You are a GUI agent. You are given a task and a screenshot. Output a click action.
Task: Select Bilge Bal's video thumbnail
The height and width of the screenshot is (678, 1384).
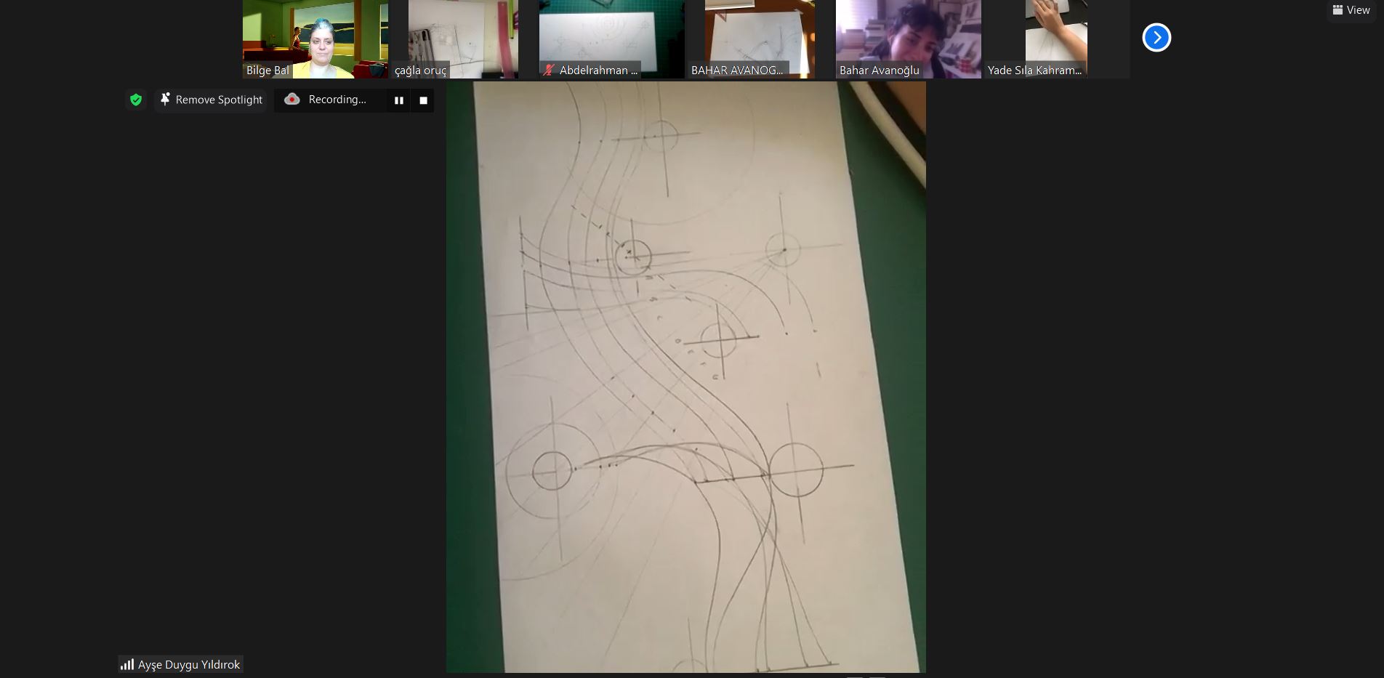click(x=315, y=39)
